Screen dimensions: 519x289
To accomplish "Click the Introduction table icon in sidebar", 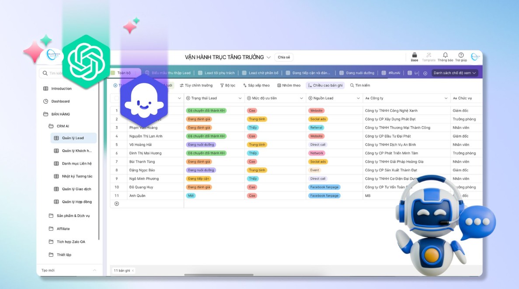I will (x=45, y=88).
